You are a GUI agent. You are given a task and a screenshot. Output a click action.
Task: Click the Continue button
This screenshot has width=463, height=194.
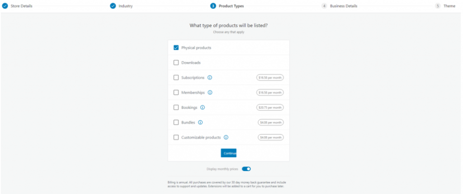[228, 153]
